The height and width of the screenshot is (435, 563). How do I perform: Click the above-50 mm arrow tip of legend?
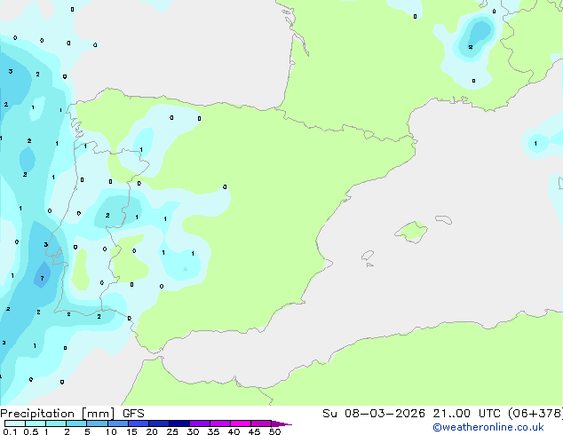281,423
